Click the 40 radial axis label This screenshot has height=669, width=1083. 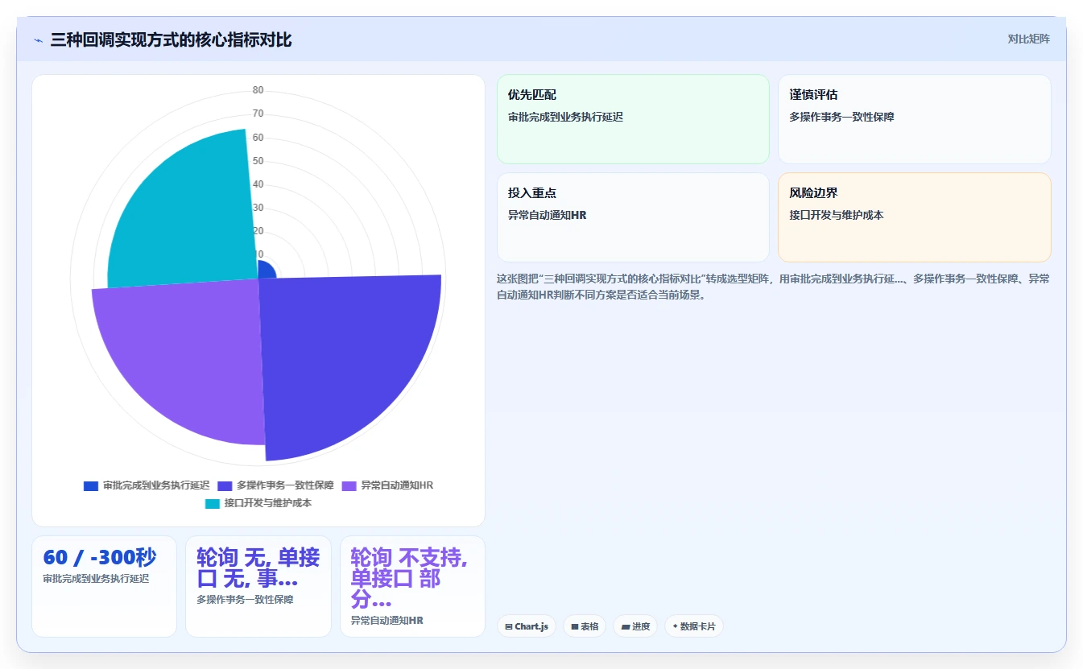258,184
